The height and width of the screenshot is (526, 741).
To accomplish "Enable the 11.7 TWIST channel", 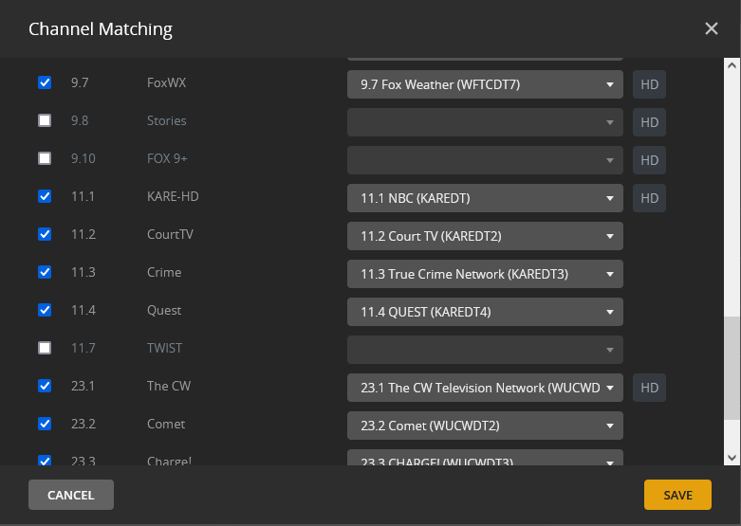I will click(x=45, y=348).
